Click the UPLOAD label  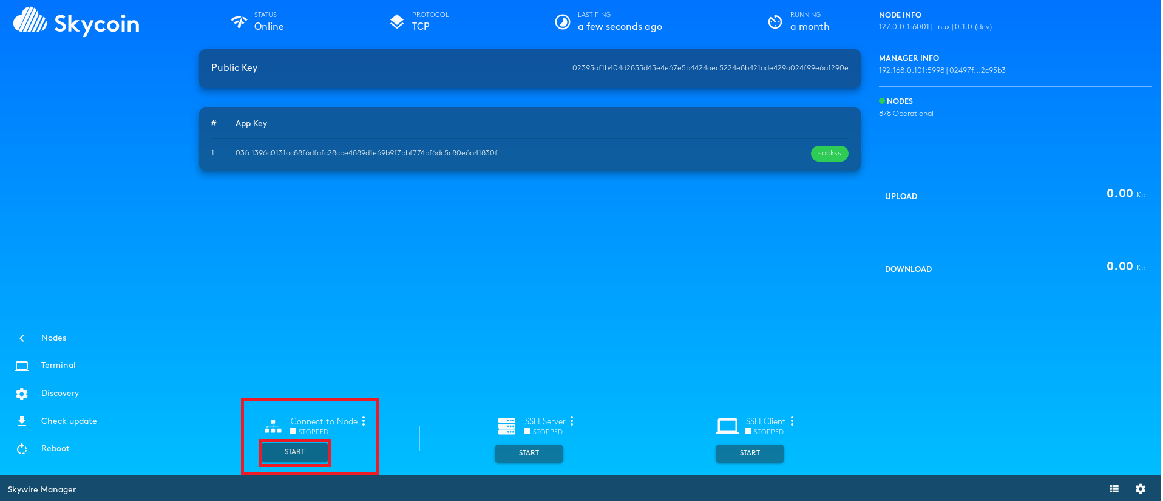(x=901, y=197)
